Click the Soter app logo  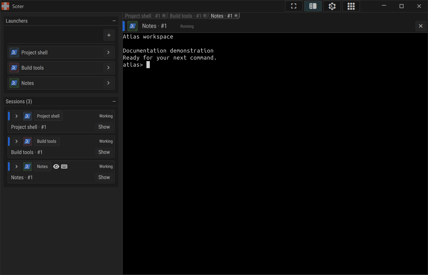[x=6, y=6]
